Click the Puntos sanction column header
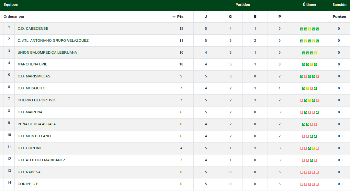This screenshot has width=350, height=193. click(339, 17)
